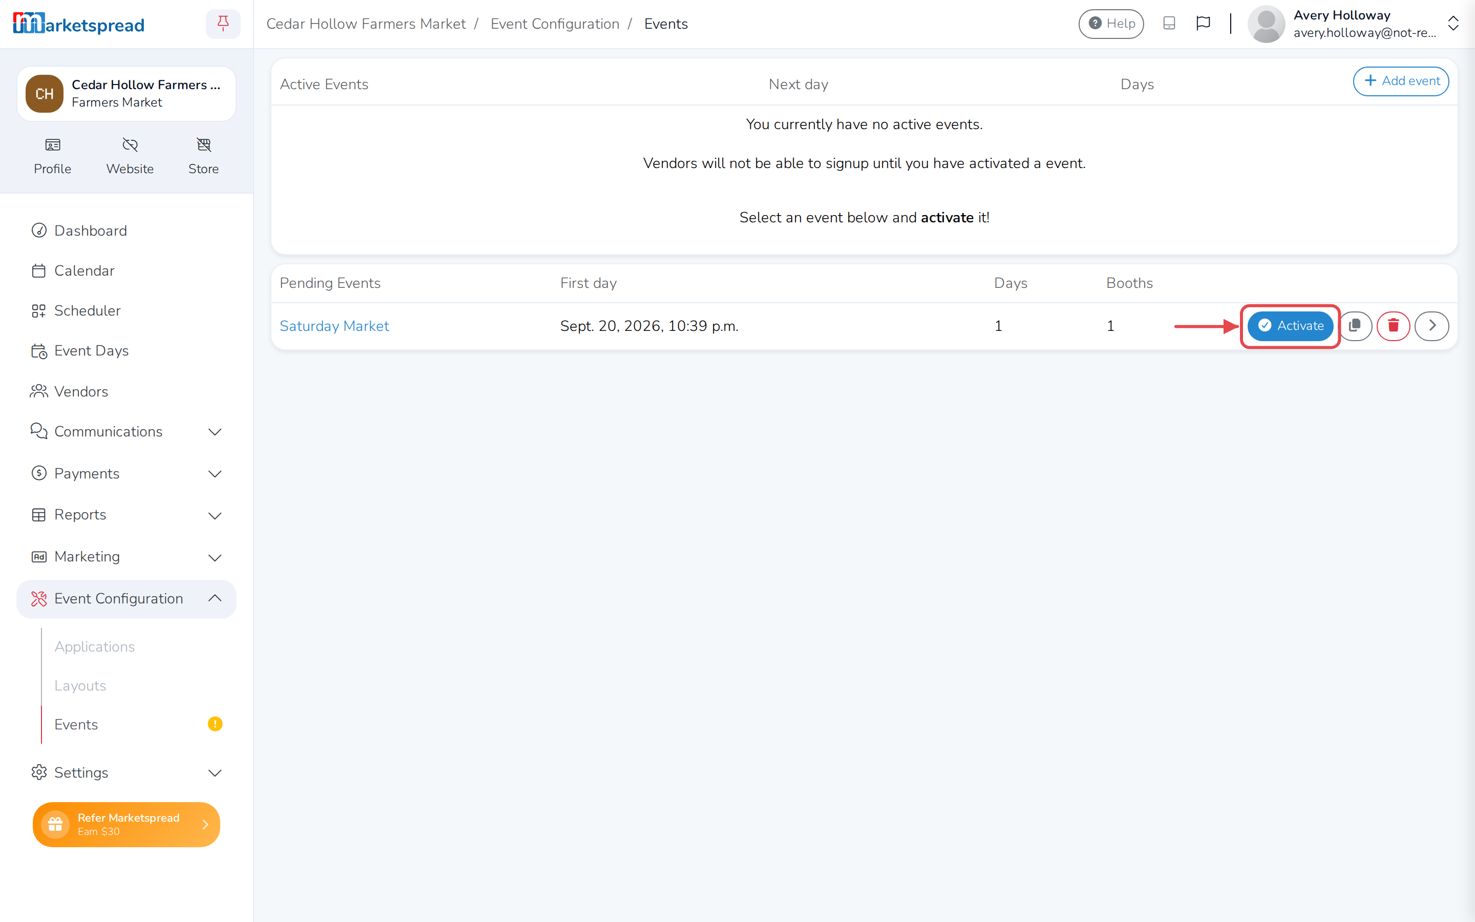The image size is (1475, 922).
Task: Click Cedar Hollow Farmers Market breadcrumb
Action: (x=366, y=24)
